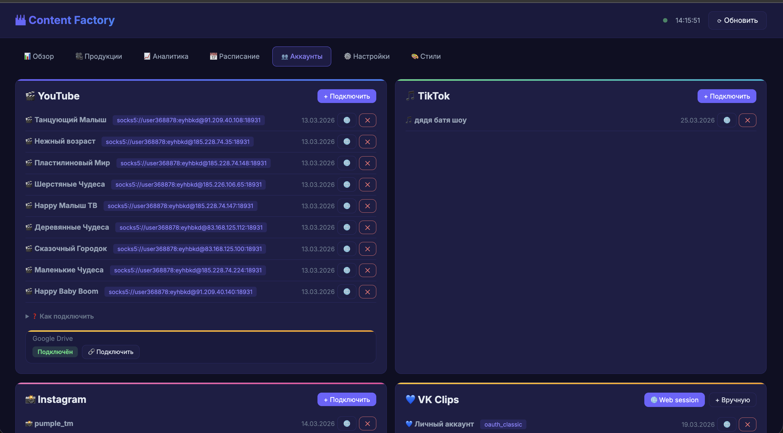Connect a new Instagram account

point(347,400)
